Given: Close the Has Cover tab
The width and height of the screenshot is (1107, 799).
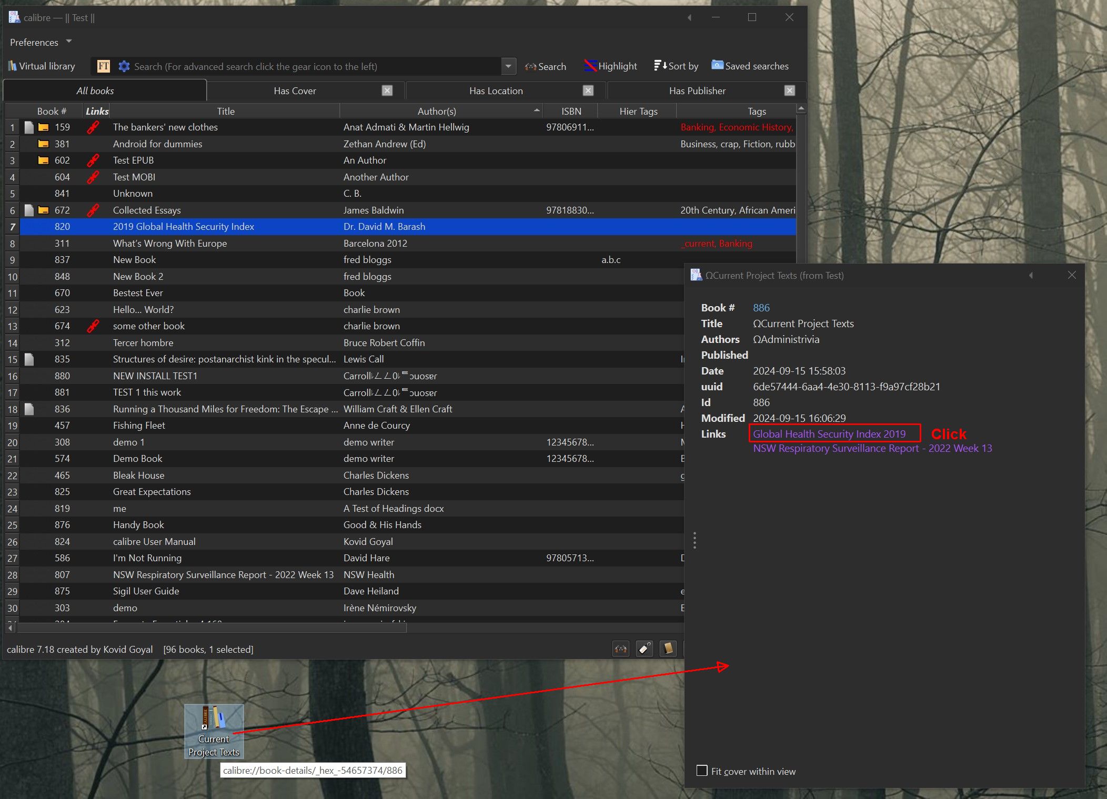Looking at the screenshot, I should [x=387, y=90].
